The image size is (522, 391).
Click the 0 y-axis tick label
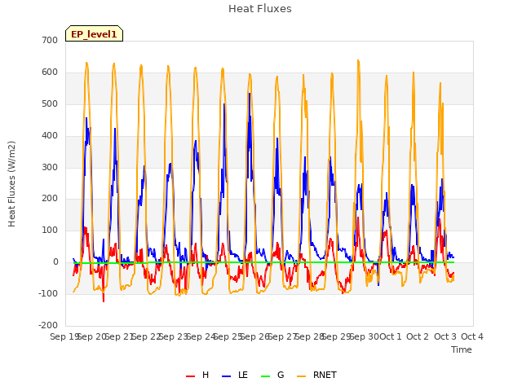pyautogui.click(x=55, y=262)
